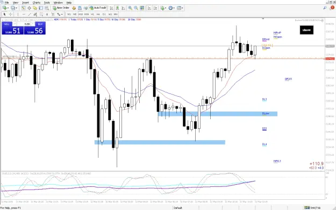Open the View menu
Viewport: 336px width, 210px height.
click(x=16, y=3)
